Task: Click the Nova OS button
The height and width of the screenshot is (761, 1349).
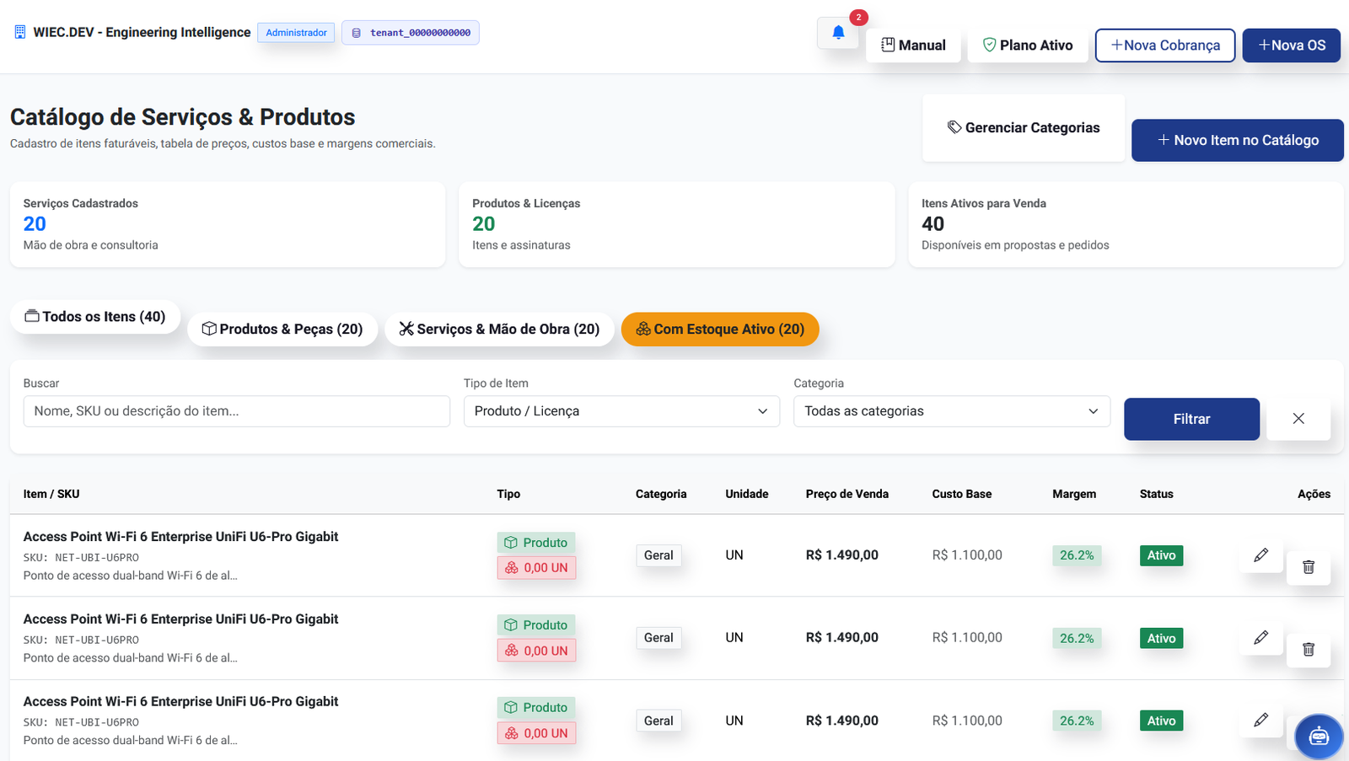Action: tap(1292, 46)
